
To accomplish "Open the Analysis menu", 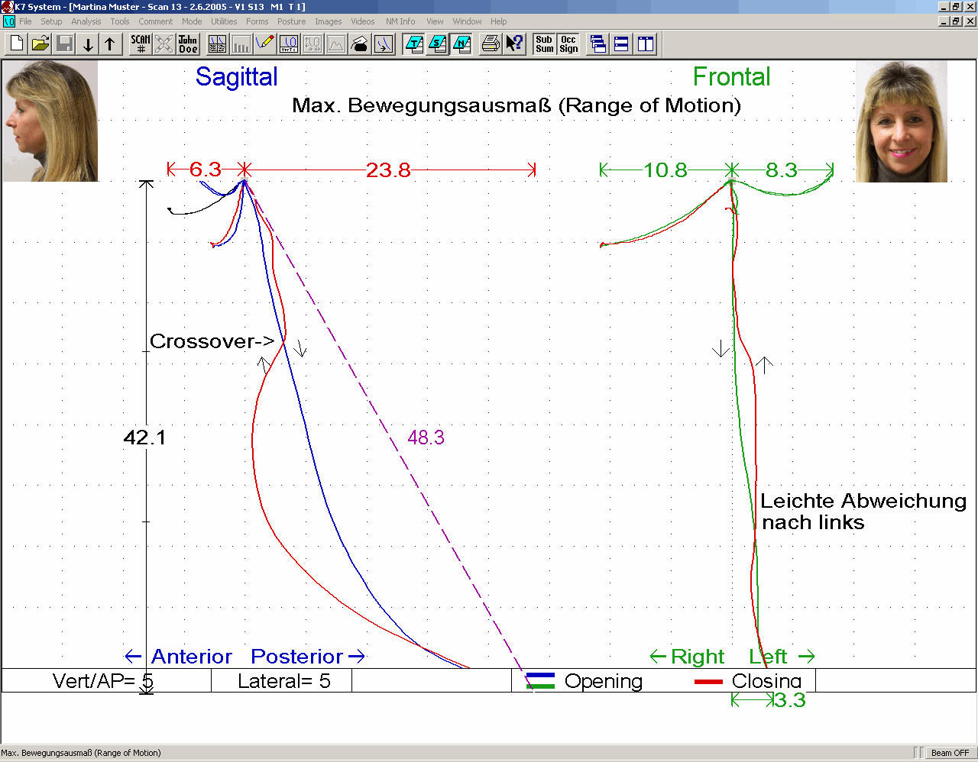I will point(86,21).
